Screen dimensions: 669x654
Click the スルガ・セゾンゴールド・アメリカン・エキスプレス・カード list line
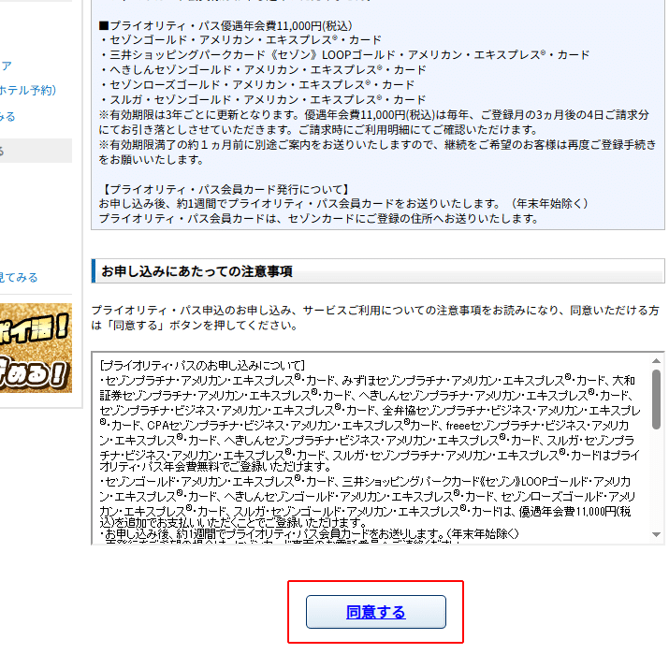coord(262,100)
